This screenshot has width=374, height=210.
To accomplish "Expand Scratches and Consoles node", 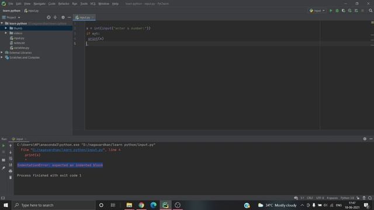I will click(2, 57).
